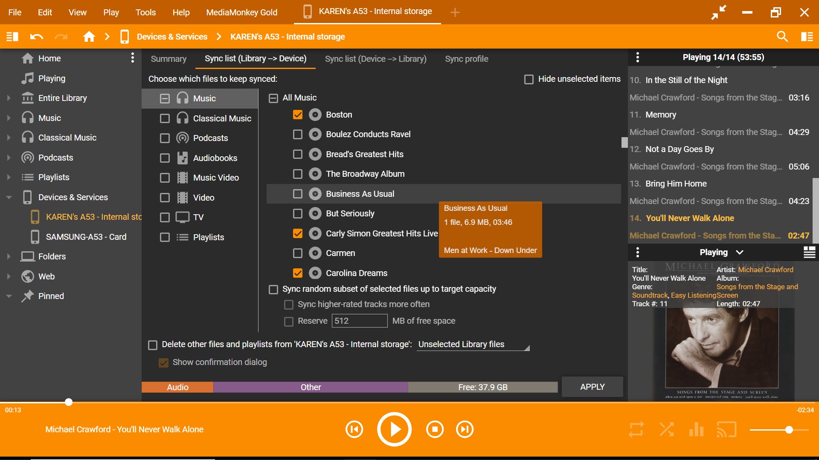Collapse the Devices & Services tree node
Screen dimensions: 819x460
pyautogui.click(x=9, y=197)
